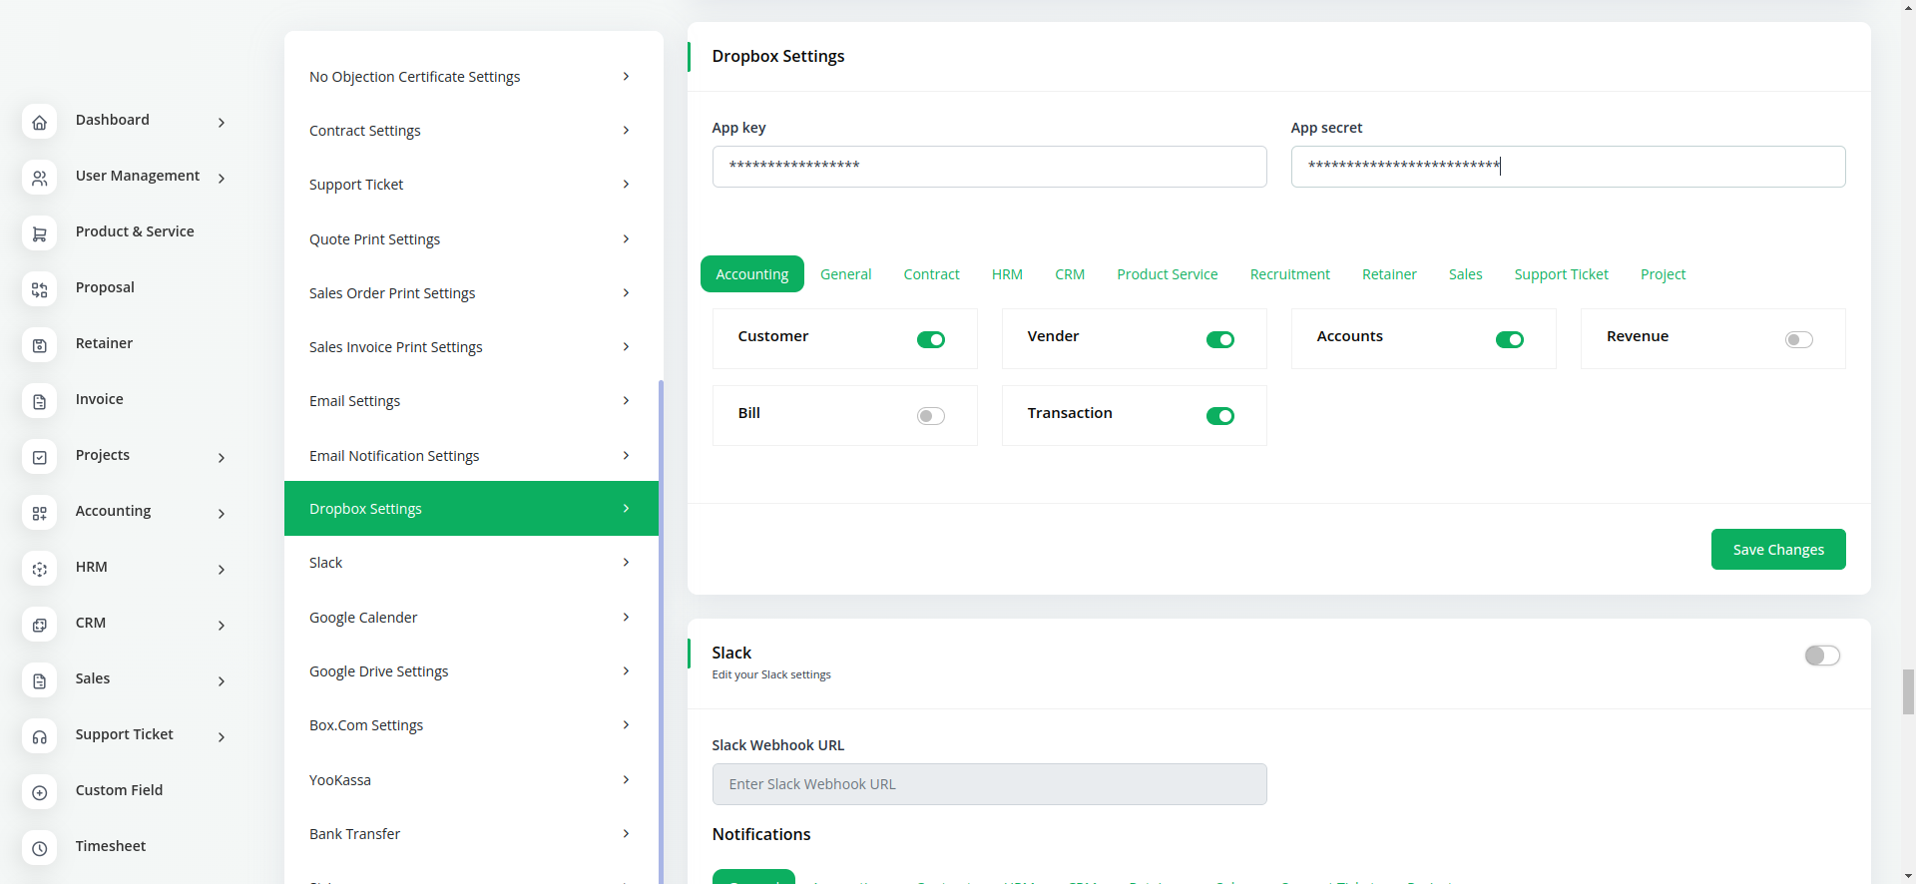Expand the Accounting sidebar menu chevron
This screenshot has height=884, width=1916.
[222, 514]
